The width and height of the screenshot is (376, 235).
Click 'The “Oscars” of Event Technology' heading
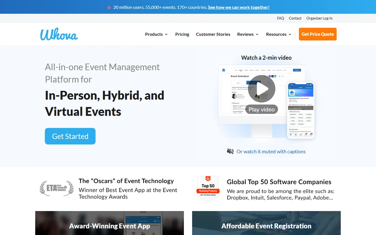click(126, 181)
